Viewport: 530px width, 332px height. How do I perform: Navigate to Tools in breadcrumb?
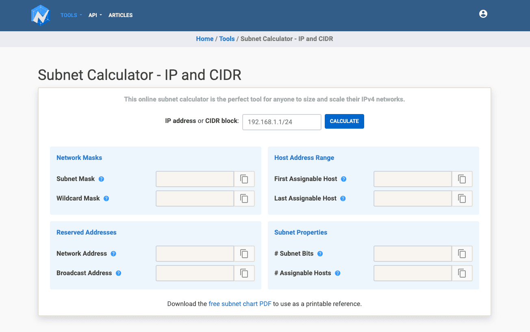pyautogui.click(x=227, y=39)
